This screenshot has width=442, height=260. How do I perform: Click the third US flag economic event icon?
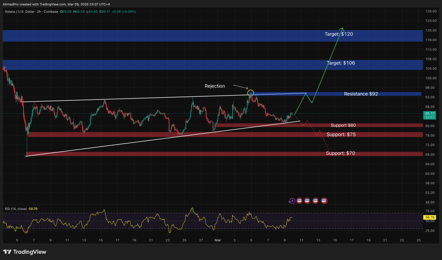point(316,201)
